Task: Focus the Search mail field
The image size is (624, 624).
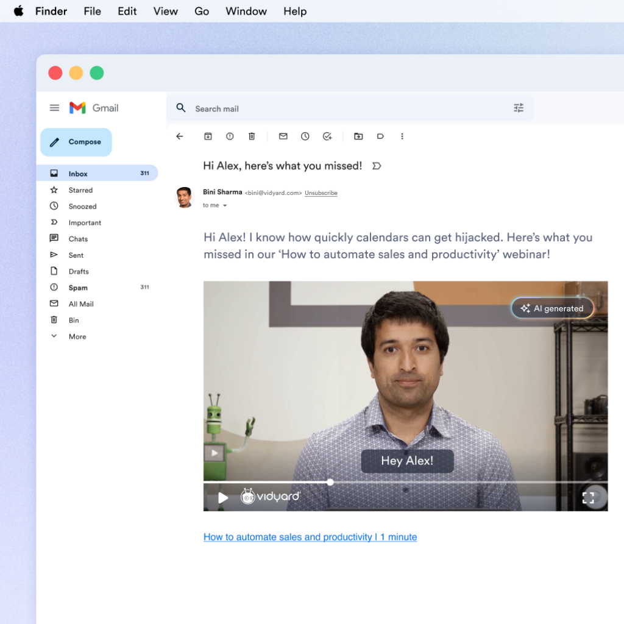Action: pyautogui.click(x=350, y=108)
